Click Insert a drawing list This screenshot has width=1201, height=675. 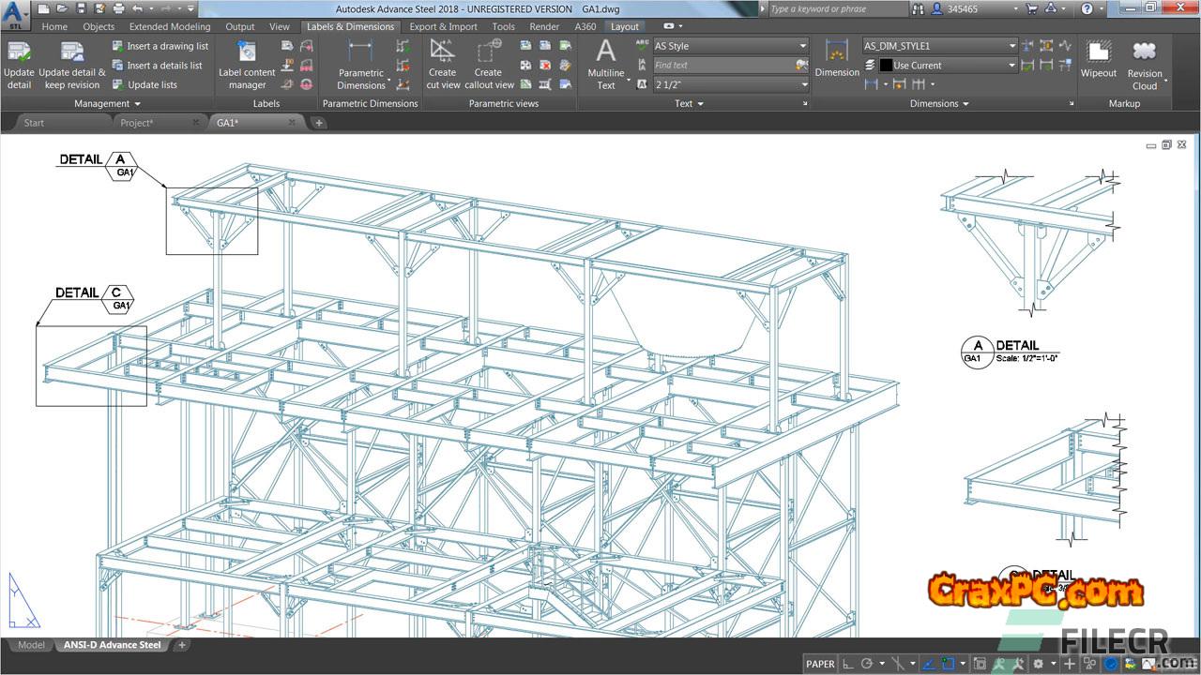160,46
